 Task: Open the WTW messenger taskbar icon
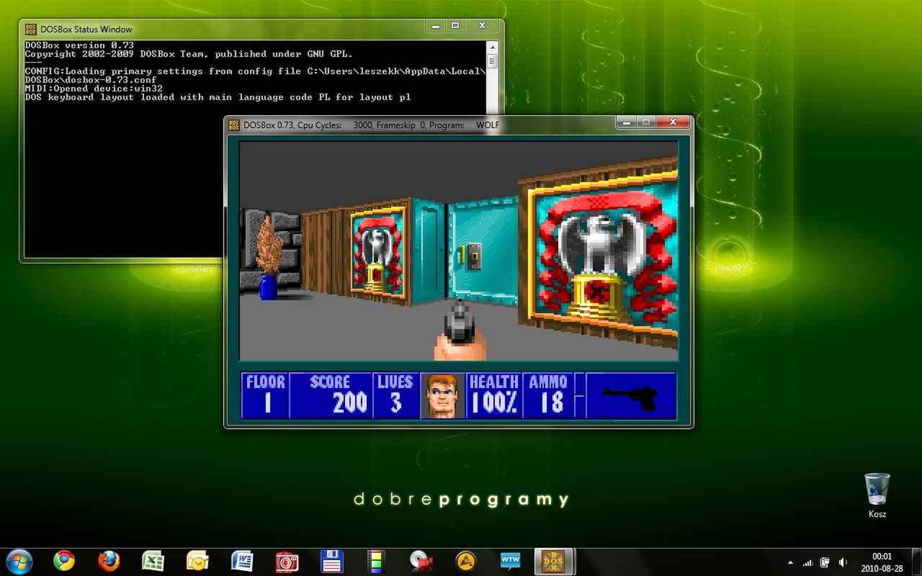point(510,561)
